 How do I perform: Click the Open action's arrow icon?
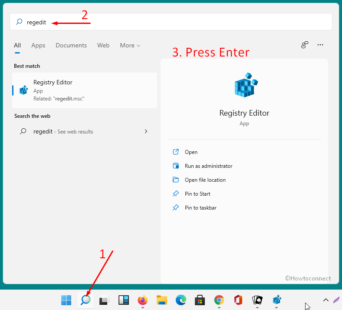(176, 152)
